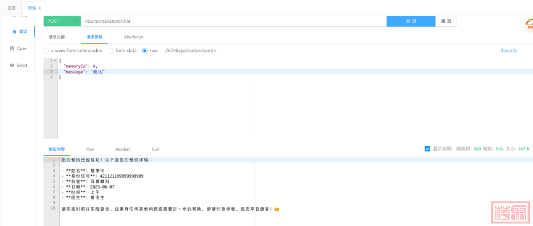Click the Open file icon in sidebar
Screen dimensions: 533x226
pyautogui.click(x=12, y=48)
